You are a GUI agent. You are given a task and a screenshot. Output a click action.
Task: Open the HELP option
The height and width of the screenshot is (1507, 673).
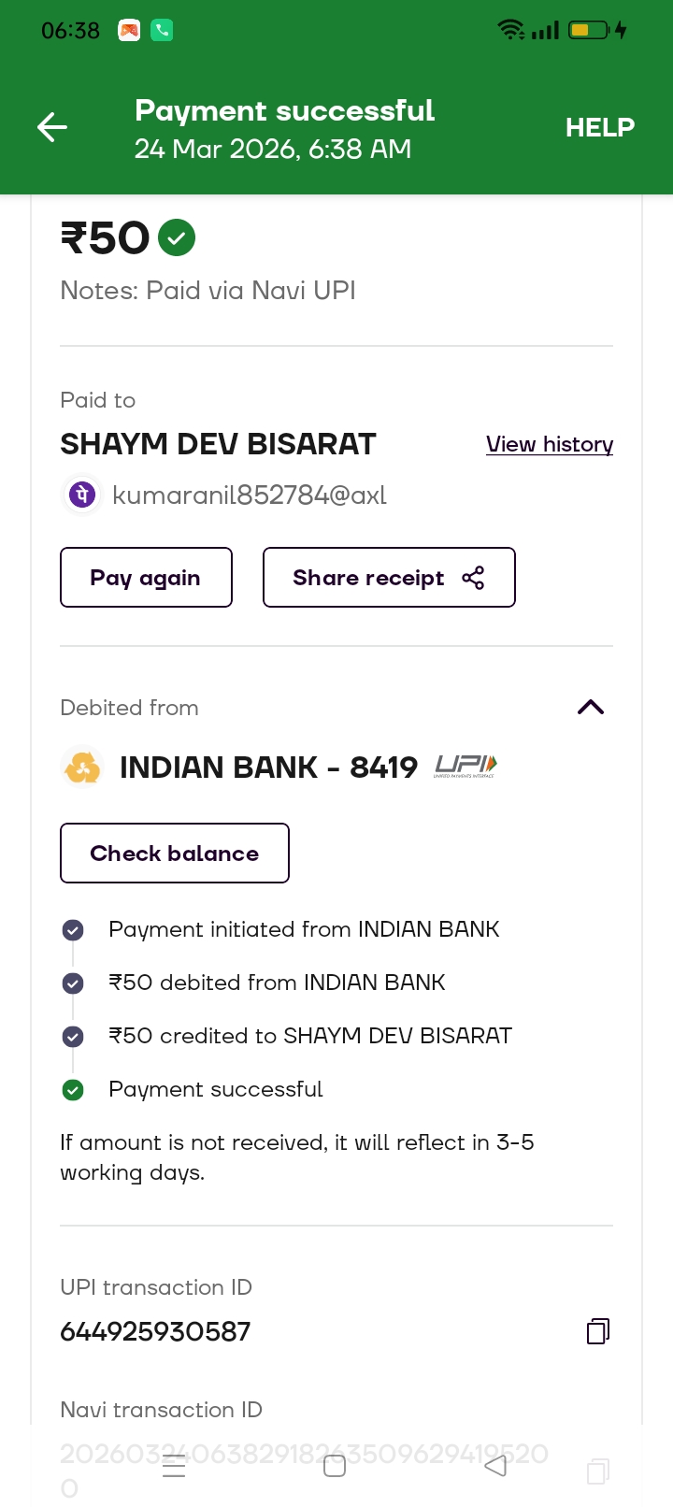click(x=599, y=127)
